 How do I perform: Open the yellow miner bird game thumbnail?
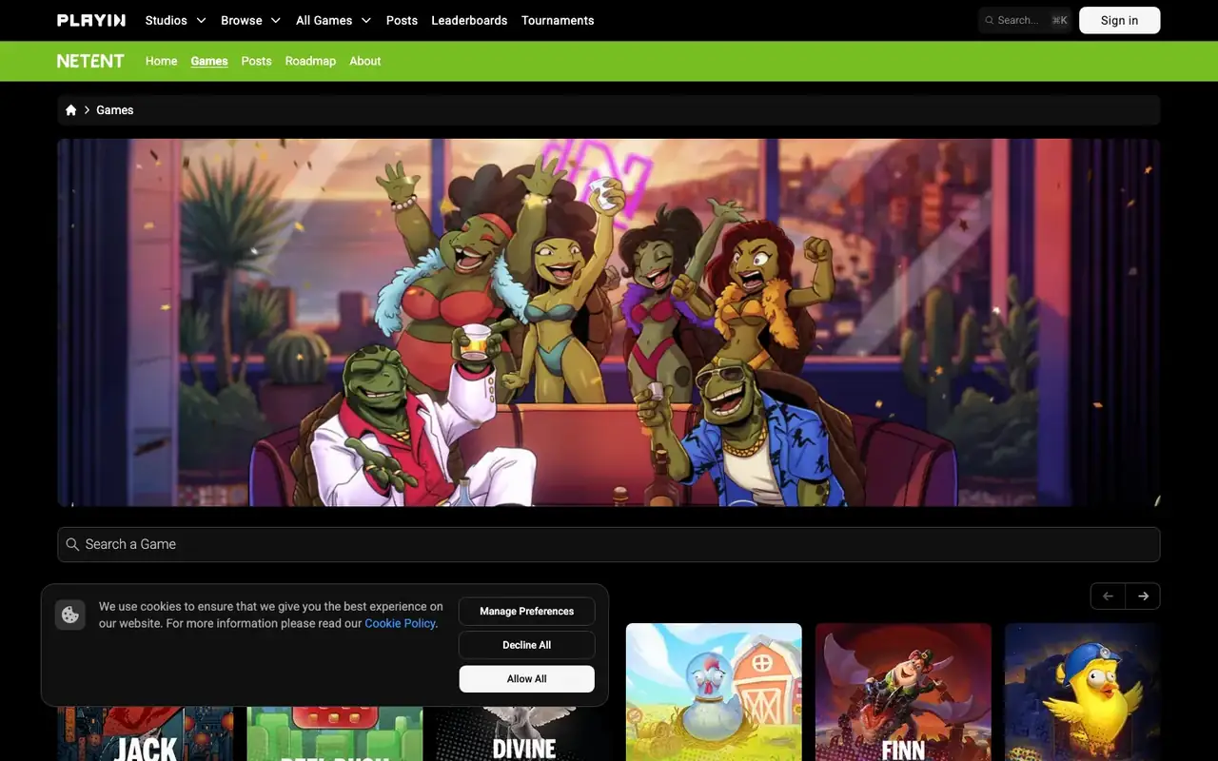[1083, 692]
